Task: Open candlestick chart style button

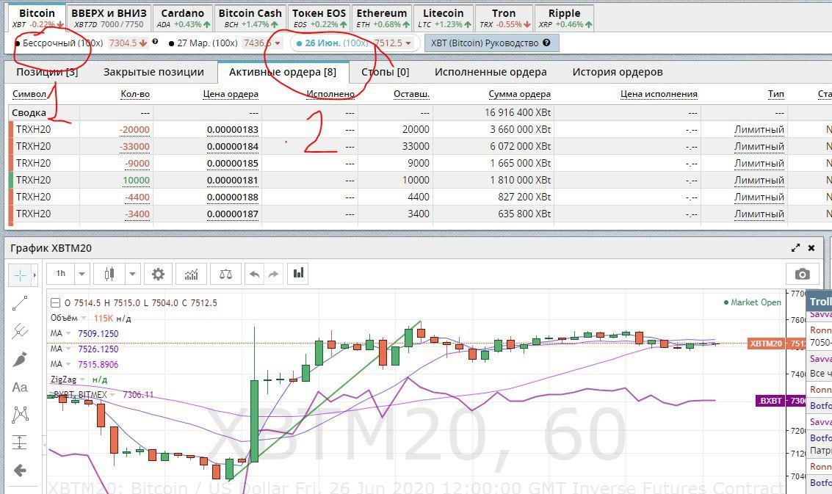Action: click(109, 274)
